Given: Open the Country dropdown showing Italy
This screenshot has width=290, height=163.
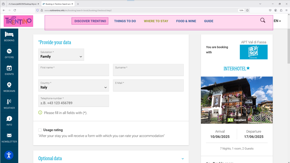Looking at the screenshot, I should (x=73, y=86).
